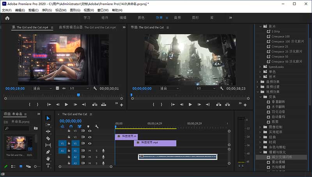312x177 pixels.
Task: Open the 剪辑(C) menu
Action: coord(34,10)
